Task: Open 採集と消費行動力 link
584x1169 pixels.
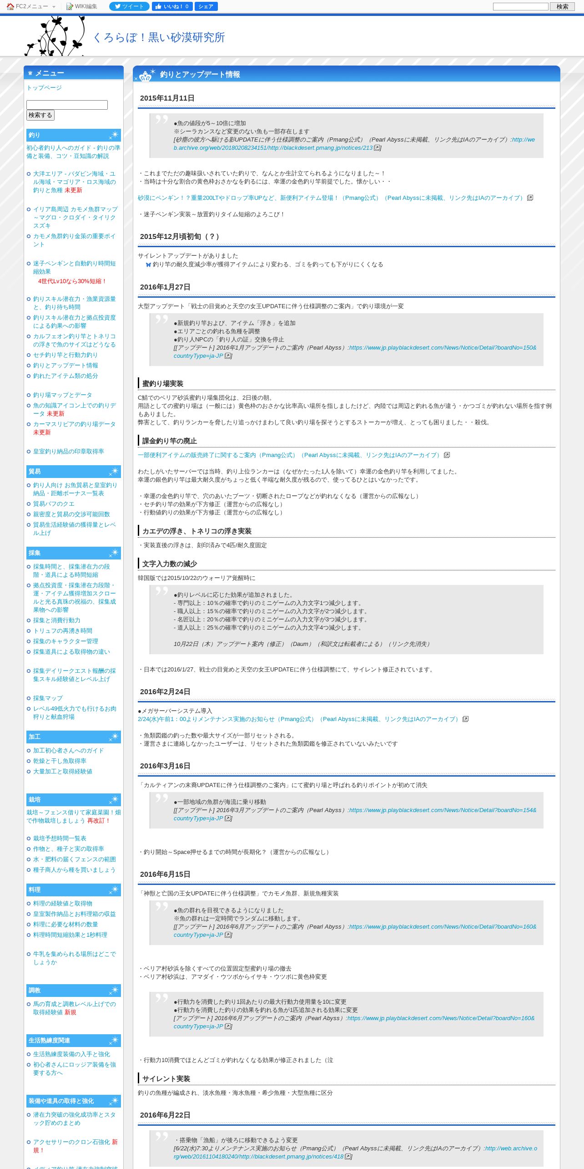Action: point(56,620)
